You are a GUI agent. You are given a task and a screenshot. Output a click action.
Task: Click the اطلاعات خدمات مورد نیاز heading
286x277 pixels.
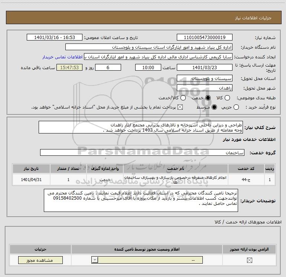pyautogui.click(x=249, y=139)
